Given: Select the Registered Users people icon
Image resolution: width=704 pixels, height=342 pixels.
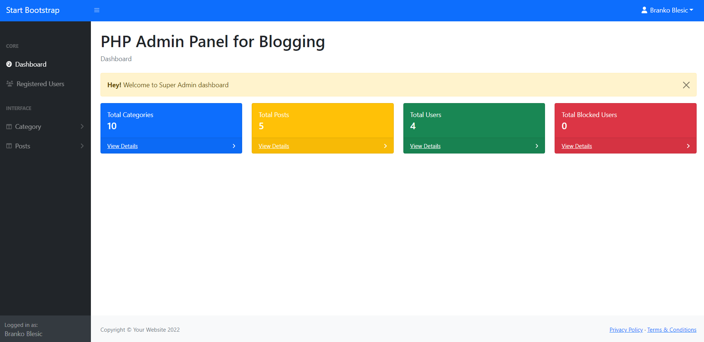Looking at the screenshot, I should coord(9,84).
